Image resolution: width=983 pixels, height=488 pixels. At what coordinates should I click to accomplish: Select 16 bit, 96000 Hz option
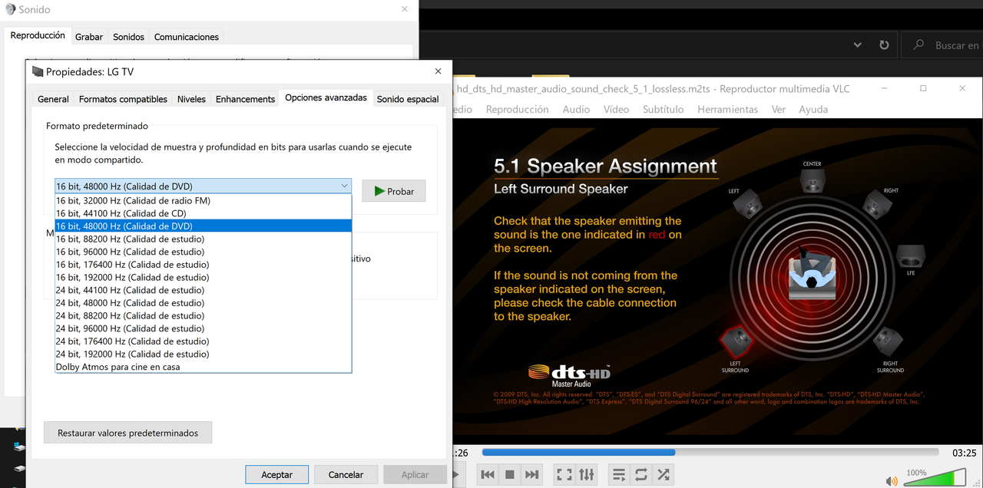[x=204, y=252]
